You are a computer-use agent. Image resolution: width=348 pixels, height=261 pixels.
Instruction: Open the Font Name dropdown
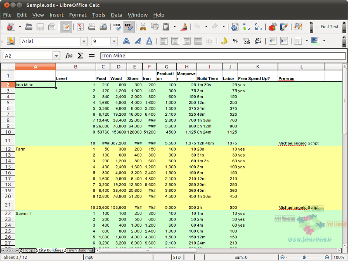pyautogui.click(x=84, y=41)
